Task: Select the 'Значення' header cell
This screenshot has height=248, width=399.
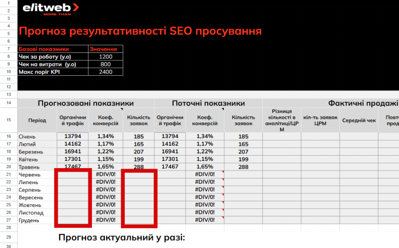Action: 105,49
